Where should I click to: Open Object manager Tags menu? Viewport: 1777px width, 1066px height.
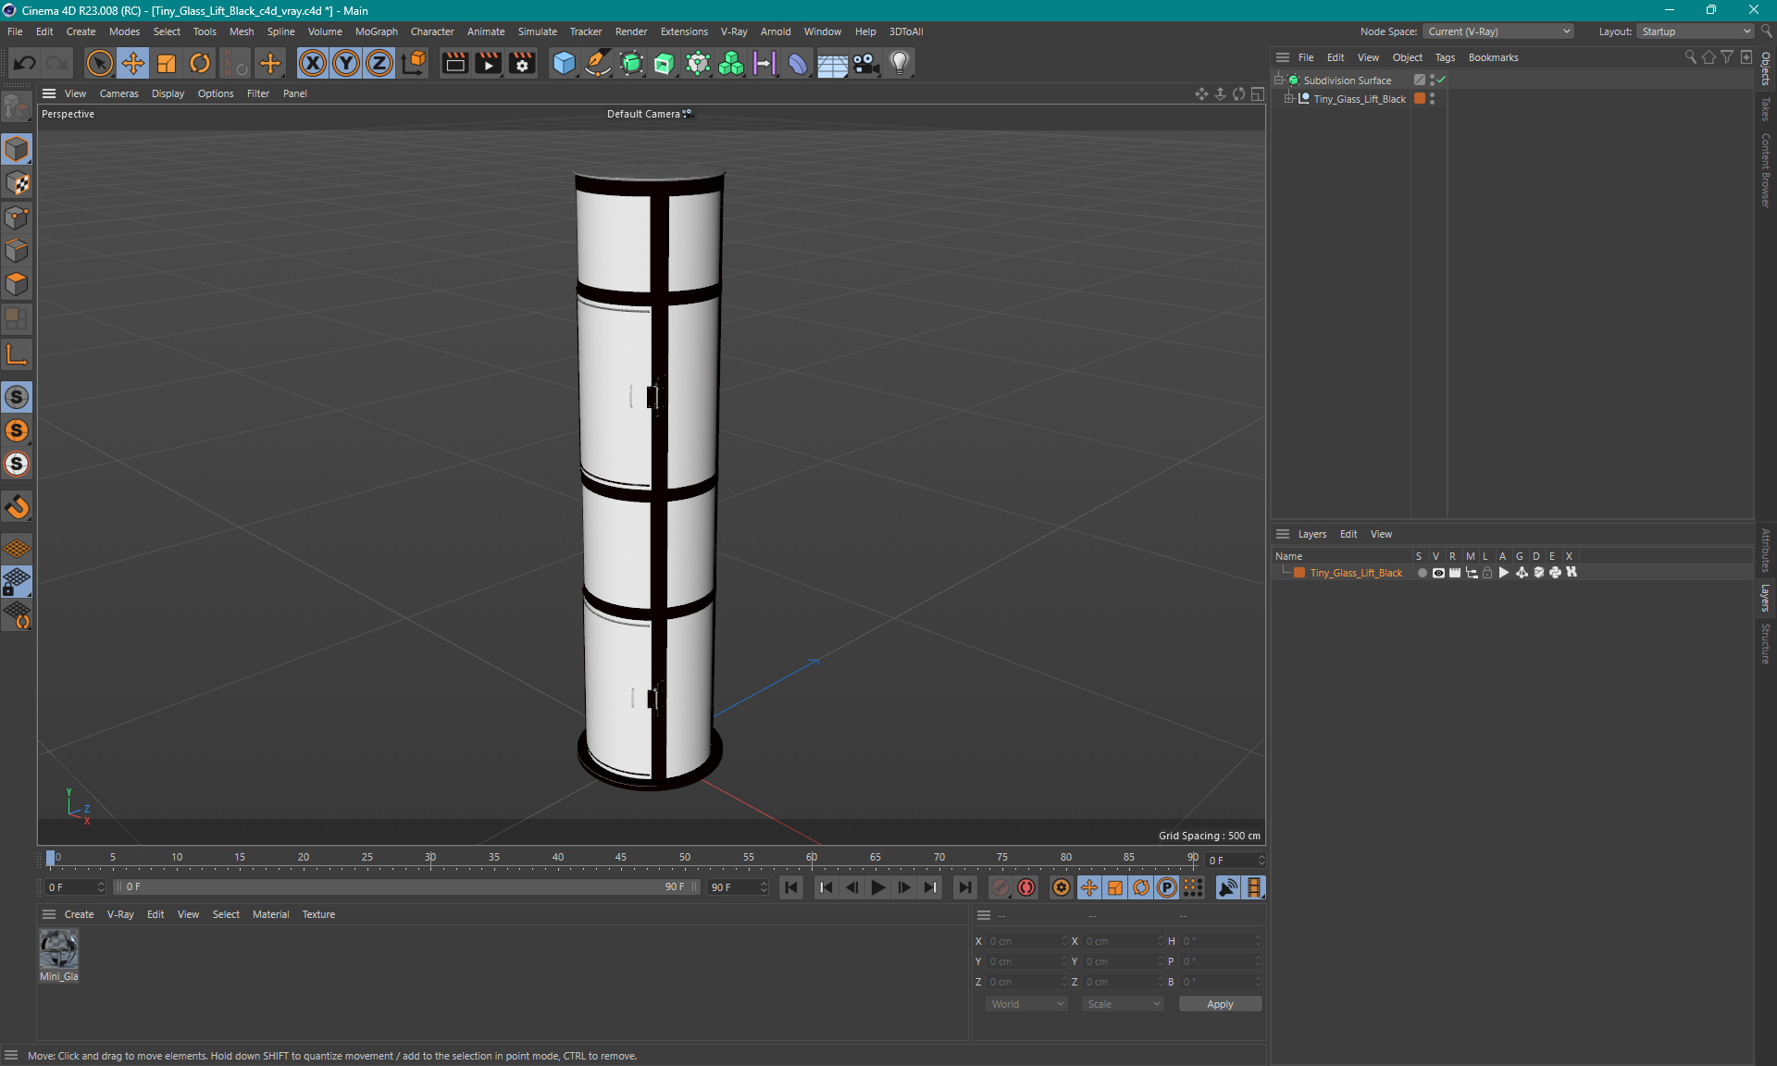click(x=1445, y=57)
